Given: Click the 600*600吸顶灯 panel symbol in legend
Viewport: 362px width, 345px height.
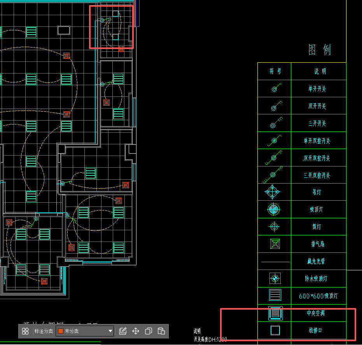Looking at the screenshot, I should (x=275, y=295).
